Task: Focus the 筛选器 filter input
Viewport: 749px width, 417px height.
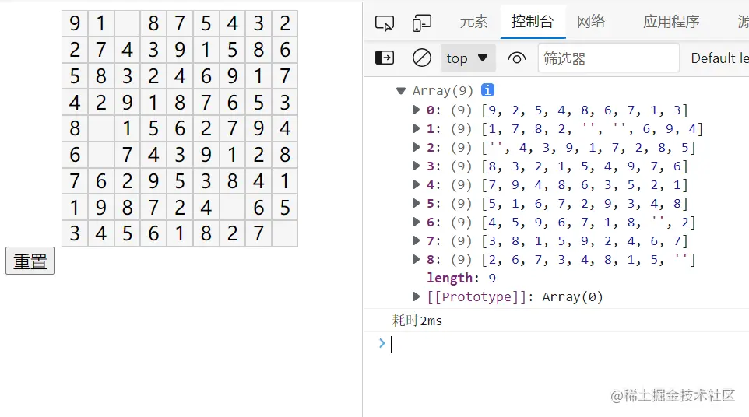Action: tap(609, 58)
